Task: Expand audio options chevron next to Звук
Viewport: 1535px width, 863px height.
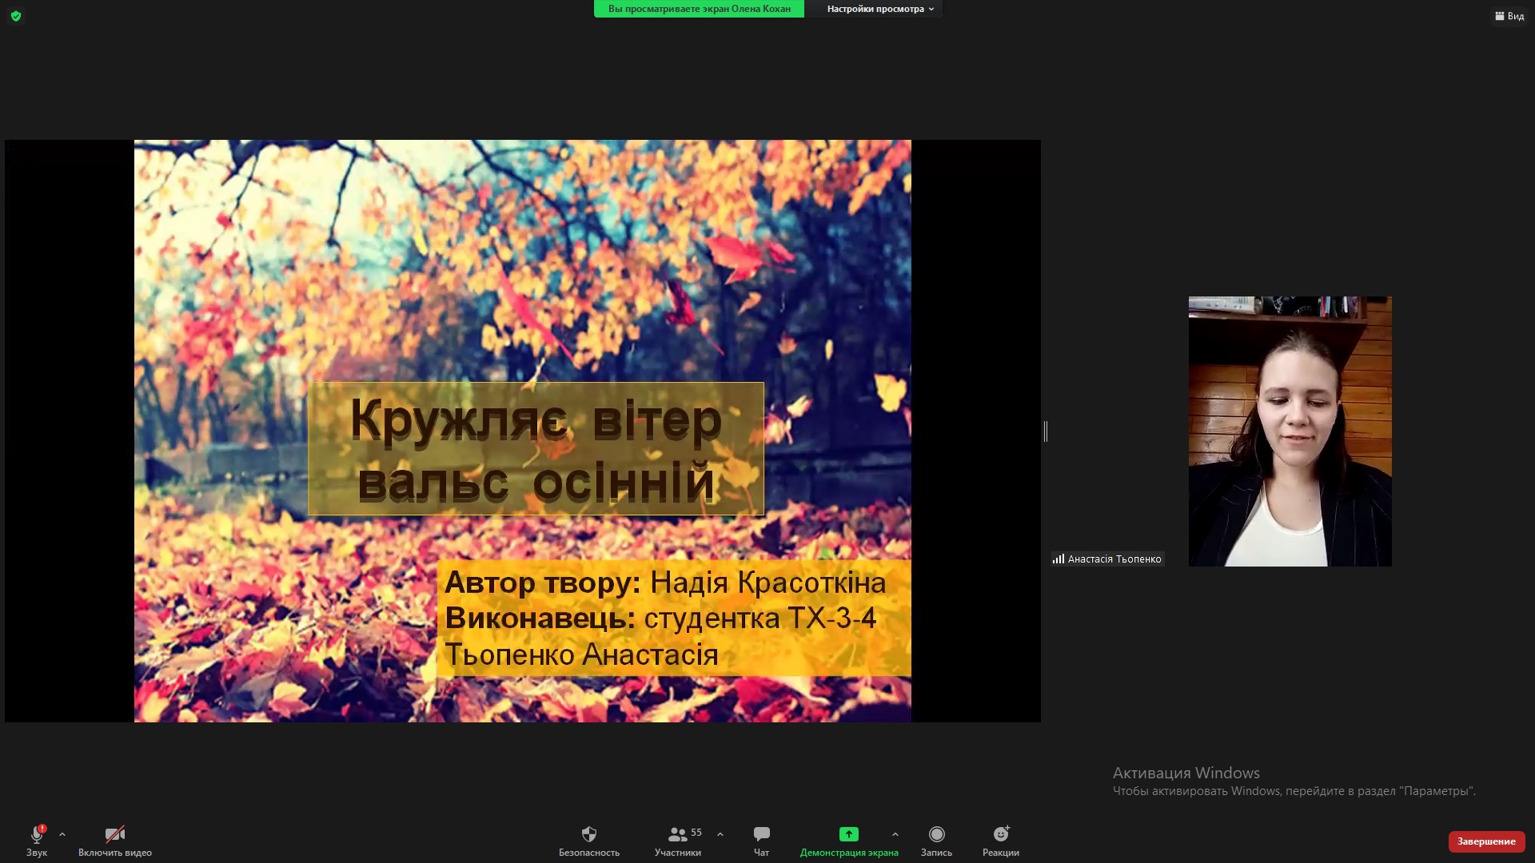Action: pyautogui.click(x=62, y=834)
